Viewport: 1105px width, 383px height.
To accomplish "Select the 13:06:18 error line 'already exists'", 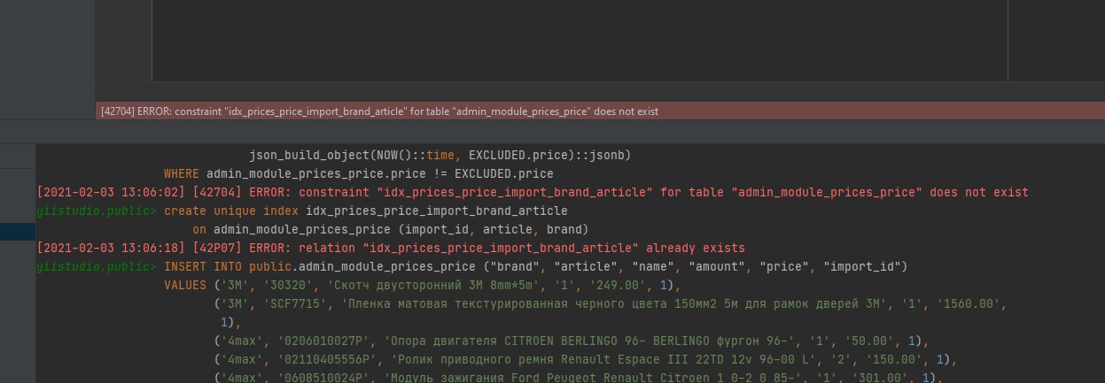I will [x=391, y=248].
